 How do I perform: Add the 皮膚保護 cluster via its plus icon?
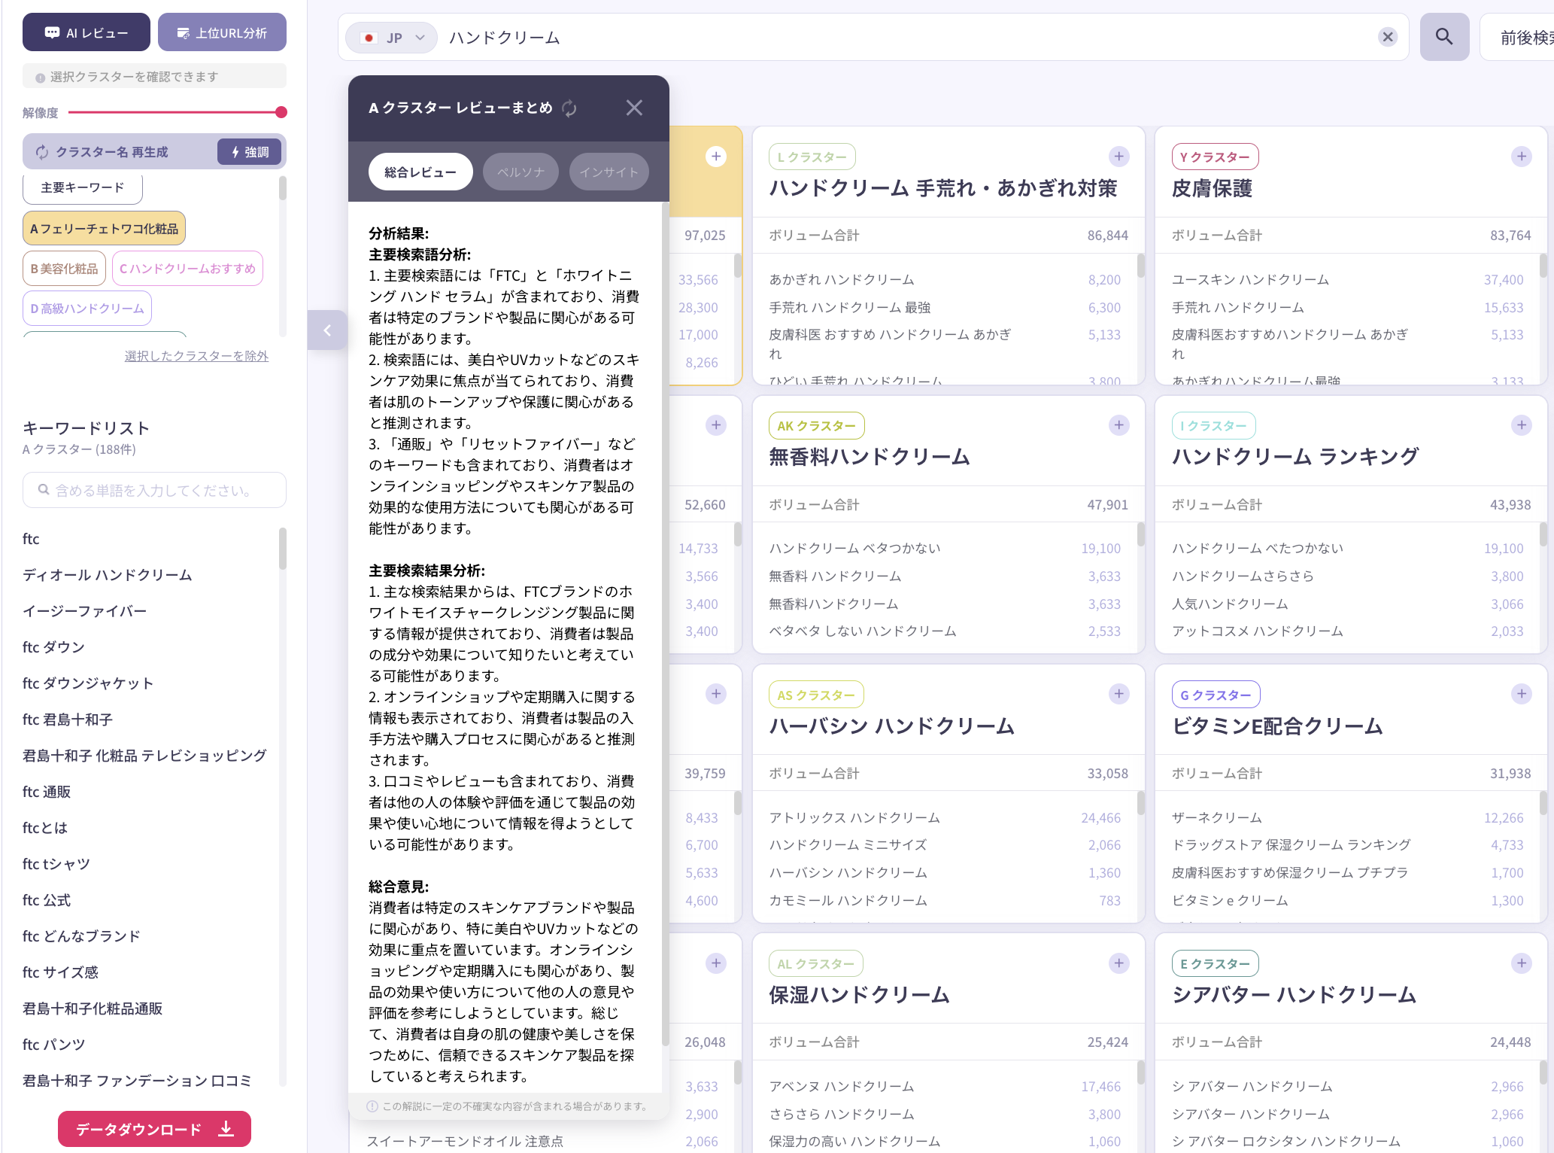pos(1521,157)
